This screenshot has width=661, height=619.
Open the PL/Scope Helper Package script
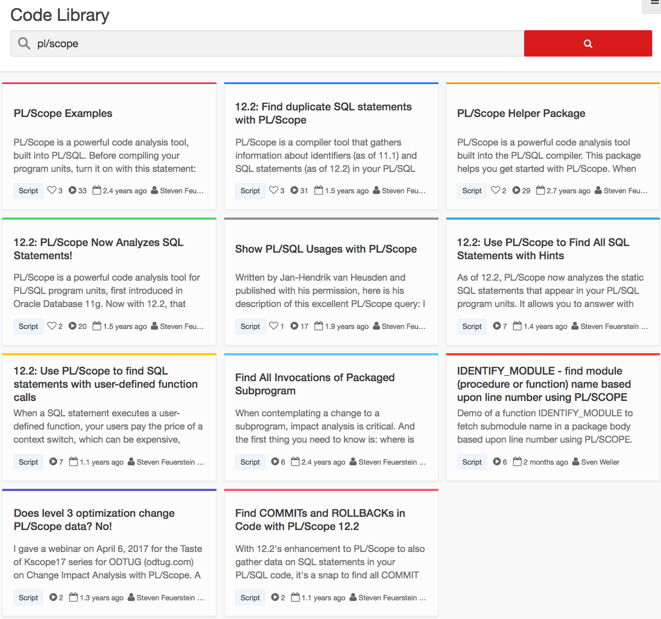[x=521, y=113]
